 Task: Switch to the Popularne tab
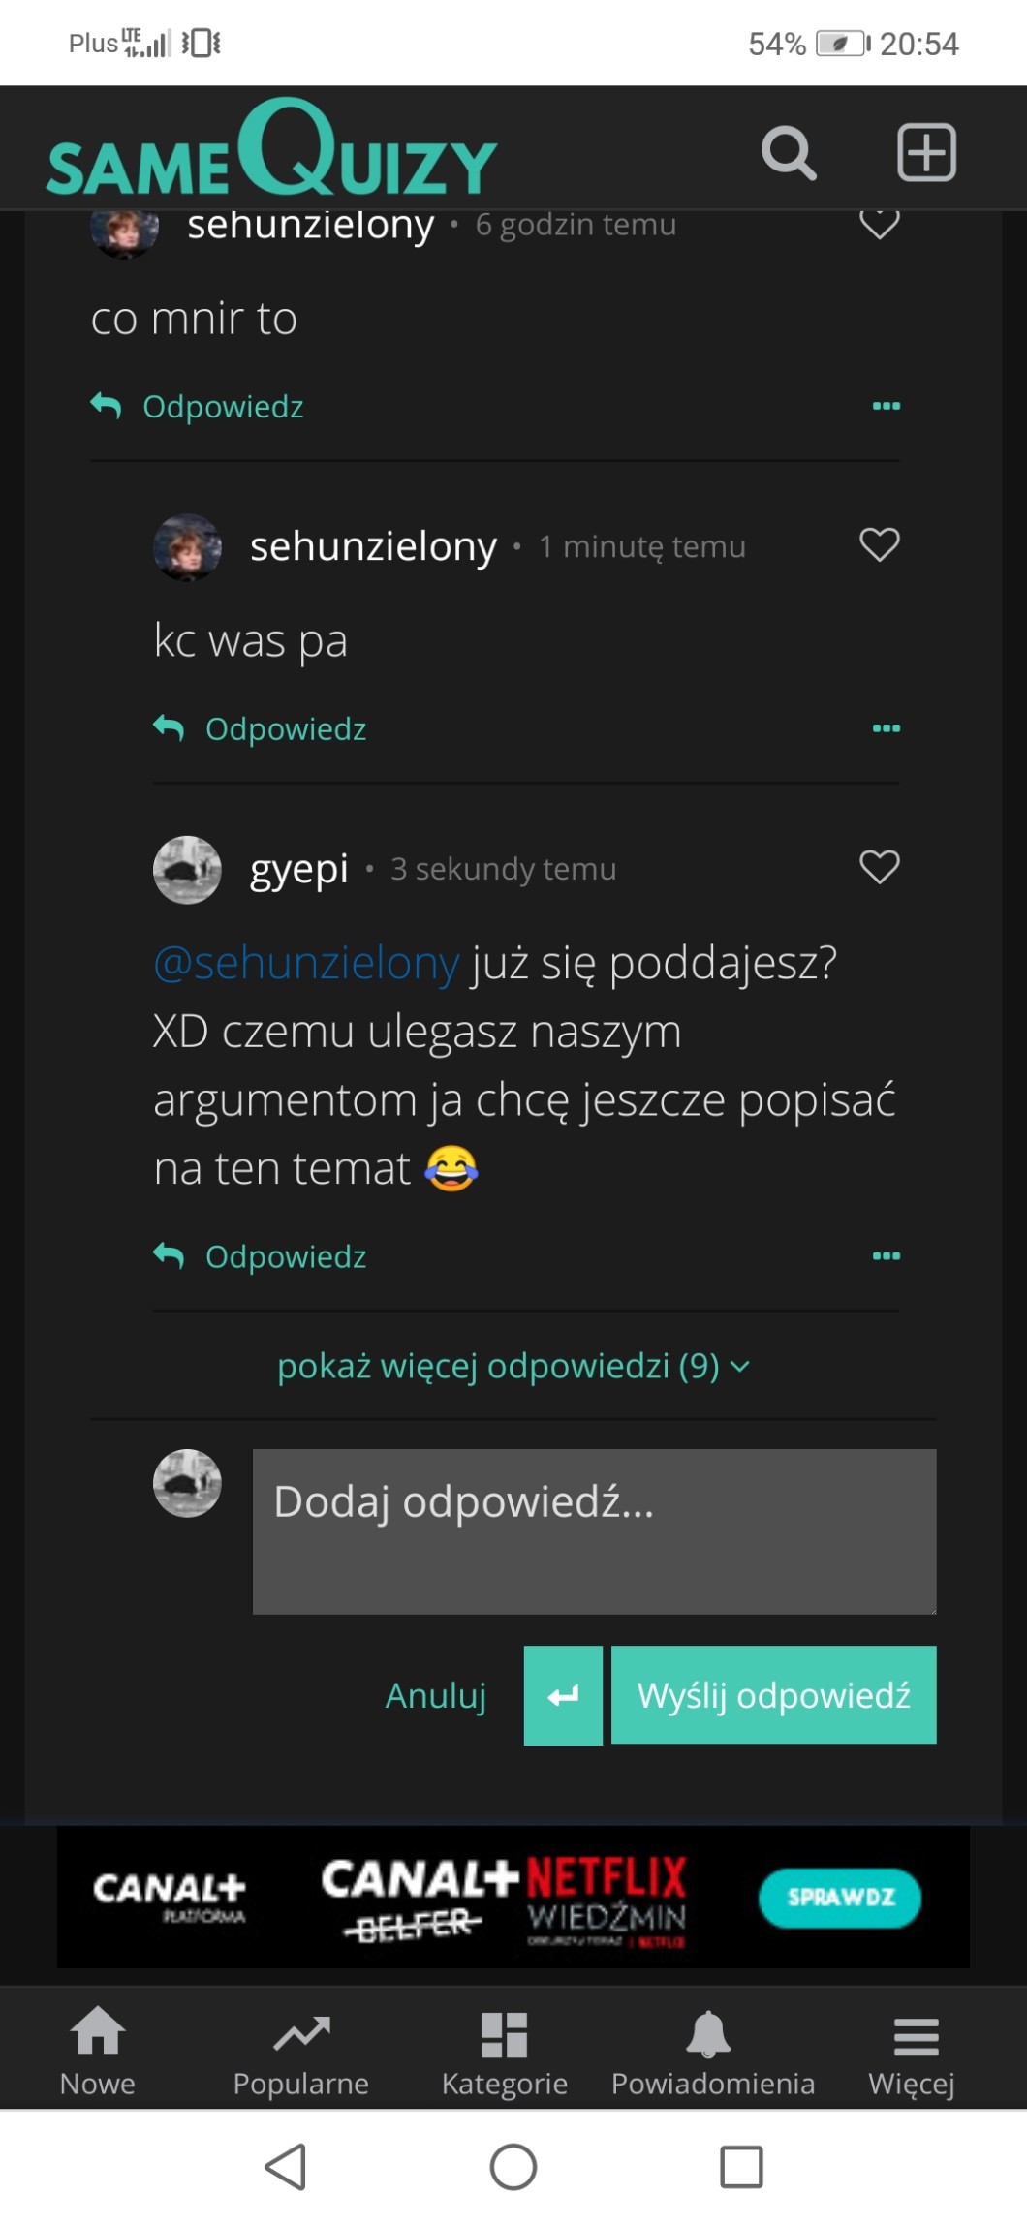click(x=301, y=2054)
